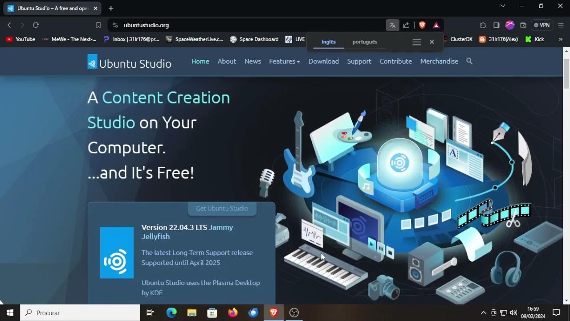
Task: Open site settings icon in address bar
Action: pos(115,25)
